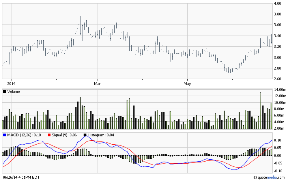Click the 'Mar' x-axis label
Screen dimensions: 288x181
97,84
